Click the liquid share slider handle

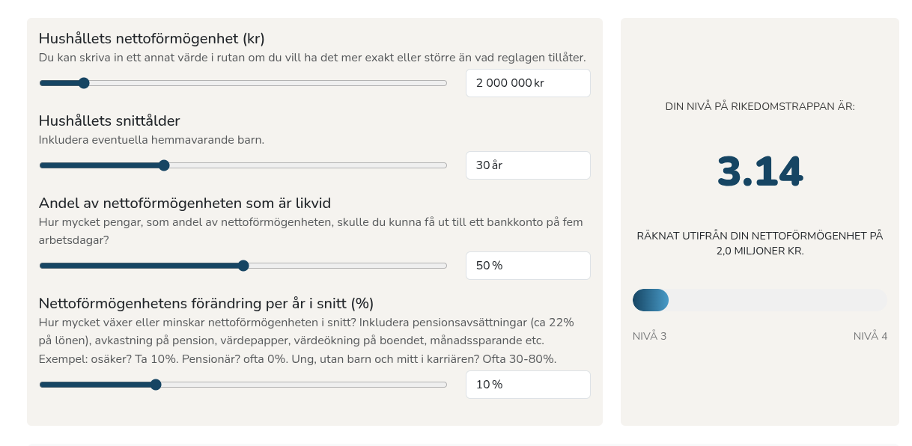pyautogui.click(x=243, y=266)
